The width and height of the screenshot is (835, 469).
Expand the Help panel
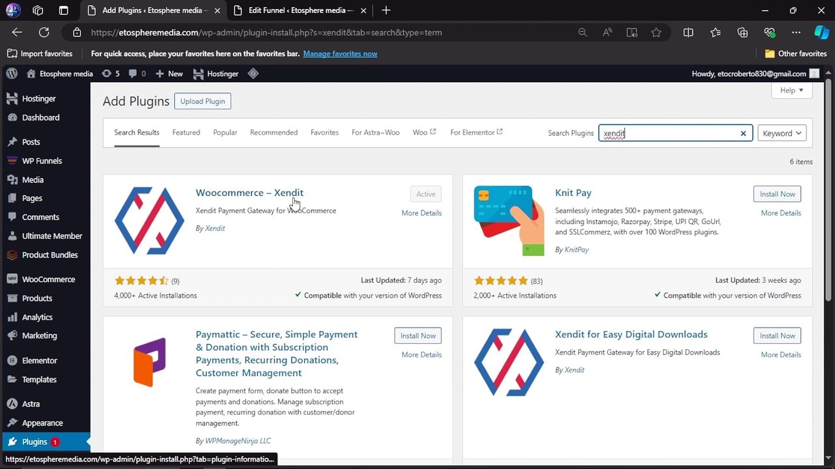pos(792,91)
